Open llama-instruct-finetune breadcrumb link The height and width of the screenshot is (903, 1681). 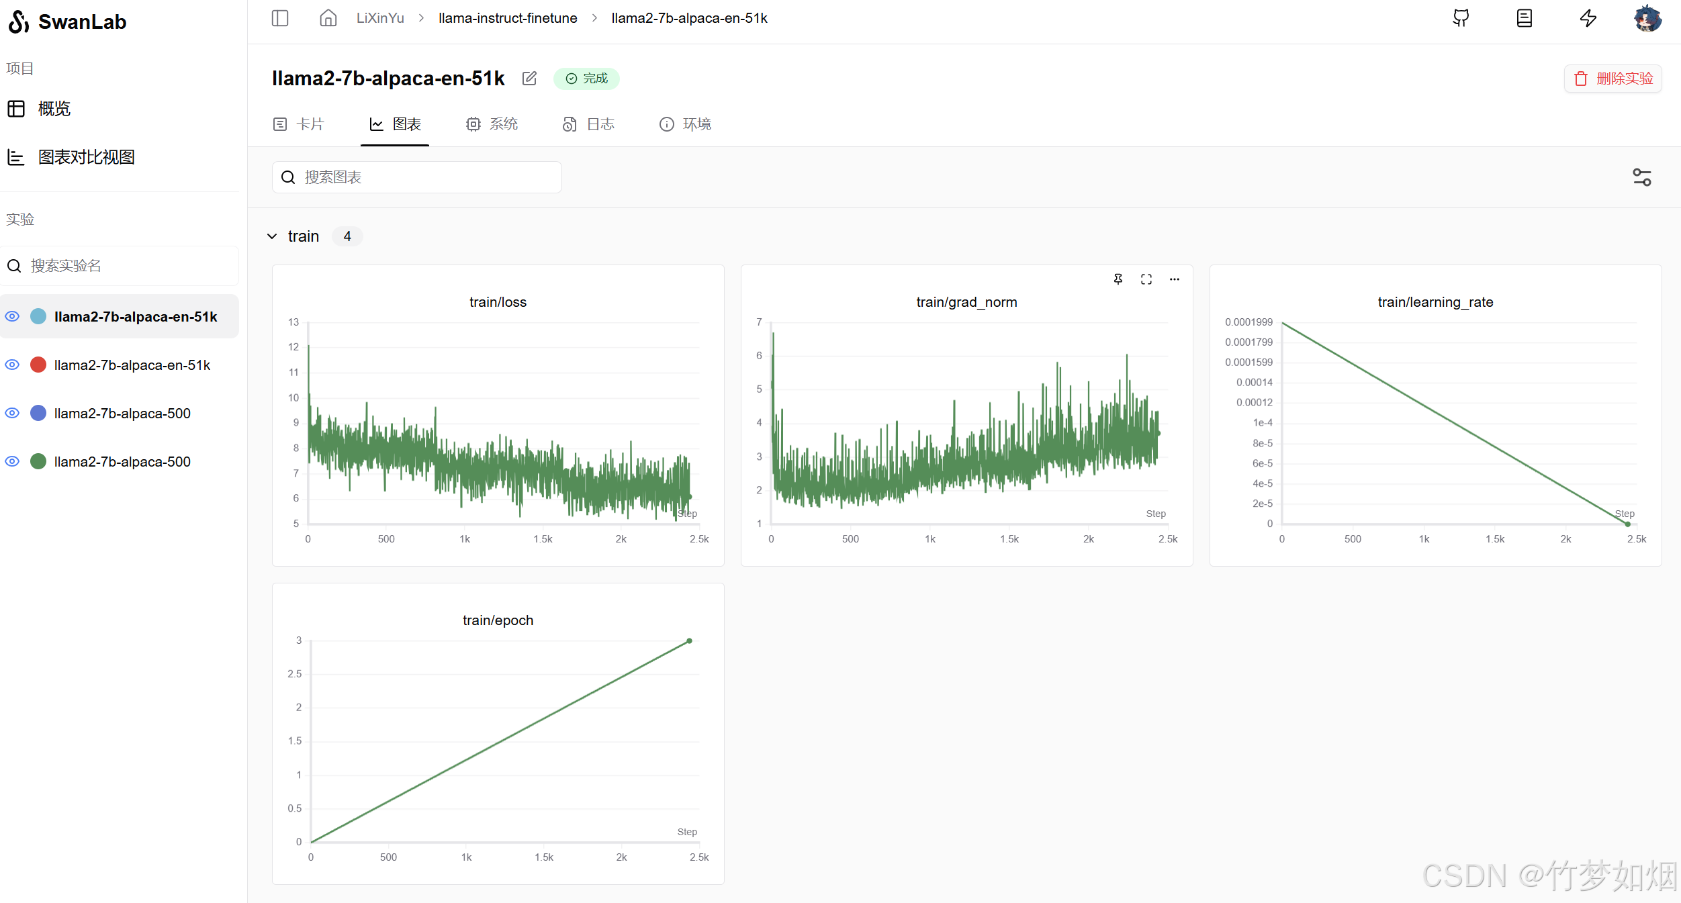coord(507,18)
